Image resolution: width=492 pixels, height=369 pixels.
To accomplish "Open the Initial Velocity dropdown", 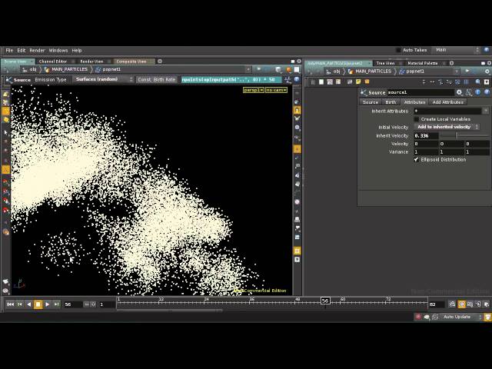I will pyautogui.click(x=447, y=127).
